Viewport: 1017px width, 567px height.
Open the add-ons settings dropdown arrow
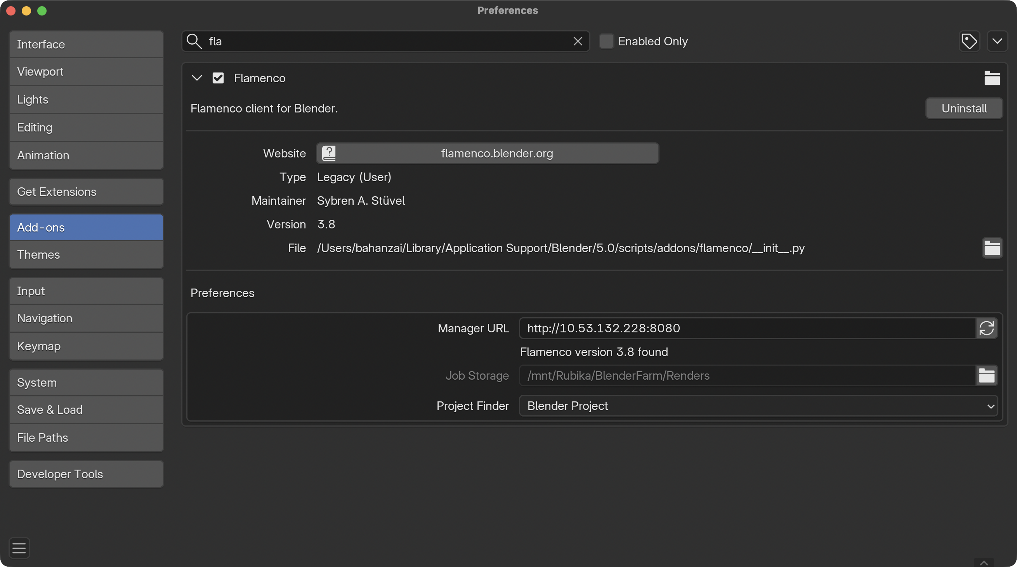pyautogui.click(x=997, y=41)
